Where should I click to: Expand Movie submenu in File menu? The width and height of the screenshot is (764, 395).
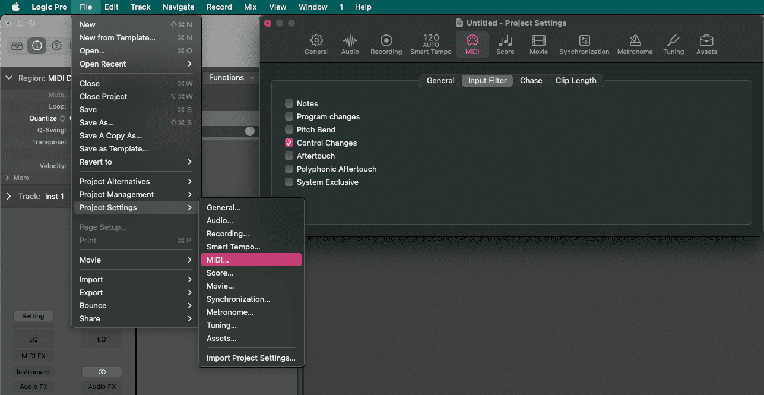coord(136,260)
